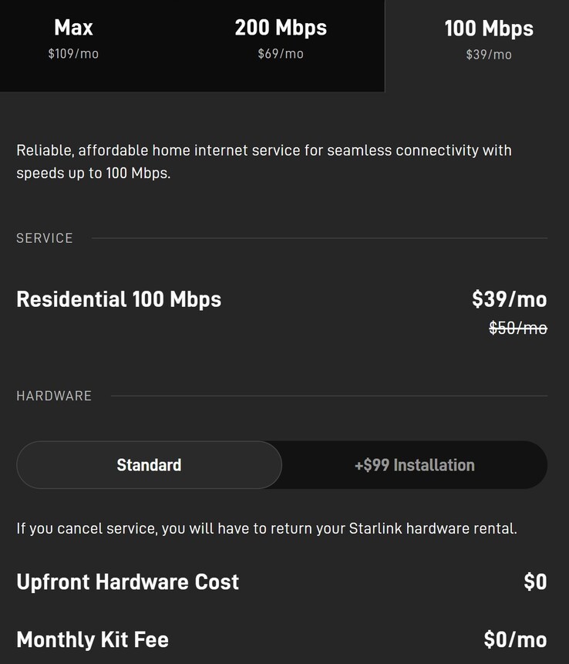This screenshot has width=569, height=664.
Task: Enable the +$99 Installation option
Action: (414, 465)
